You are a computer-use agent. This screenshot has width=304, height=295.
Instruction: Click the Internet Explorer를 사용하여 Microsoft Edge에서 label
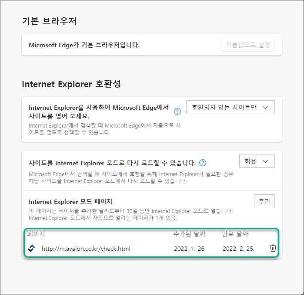coord(99,112)
